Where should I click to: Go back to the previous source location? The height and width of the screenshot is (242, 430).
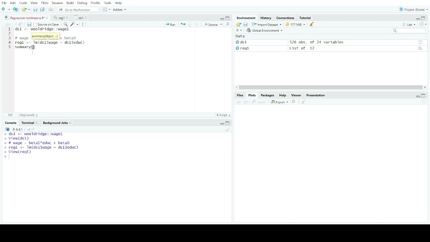click(x=7, y=25)
